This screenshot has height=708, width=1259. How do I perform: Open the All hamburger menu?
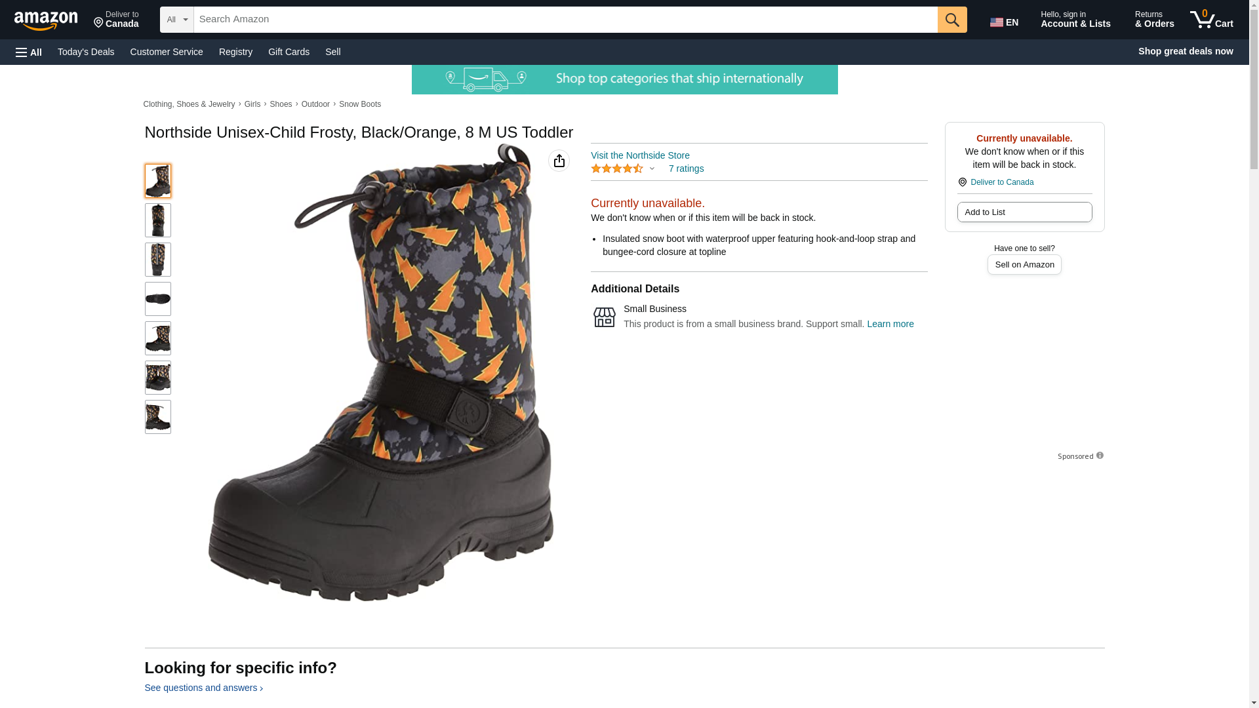(x=29, y=52)
